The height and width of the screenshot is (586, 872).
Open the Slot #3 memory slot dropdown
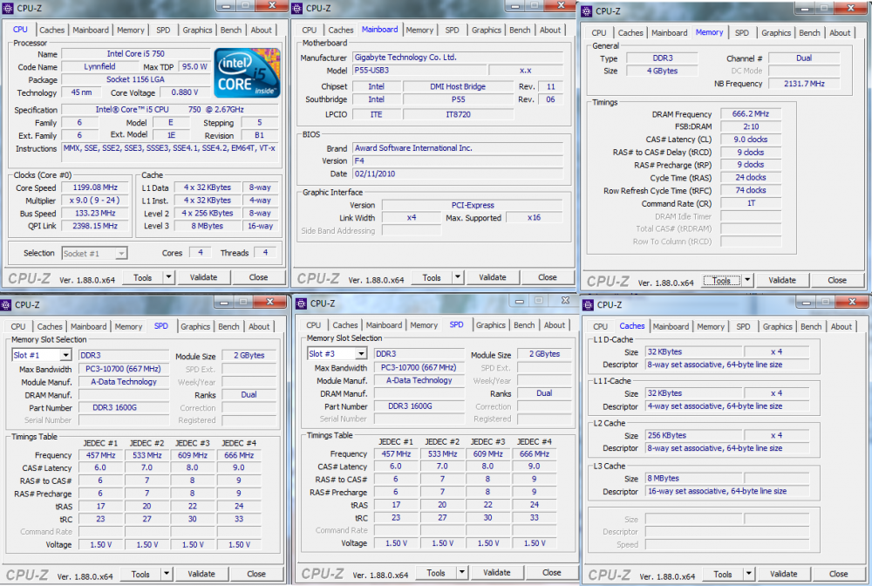[361, 353]
